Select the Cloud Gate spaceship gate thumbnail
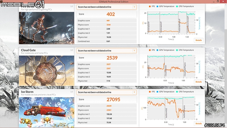Screen dimensions: 227x128 click(46, 71)
